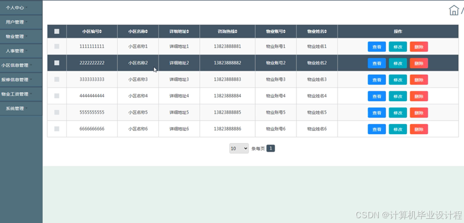Click 查看 button for 小区名称5
464x223 pixels.
pos(377,113)
